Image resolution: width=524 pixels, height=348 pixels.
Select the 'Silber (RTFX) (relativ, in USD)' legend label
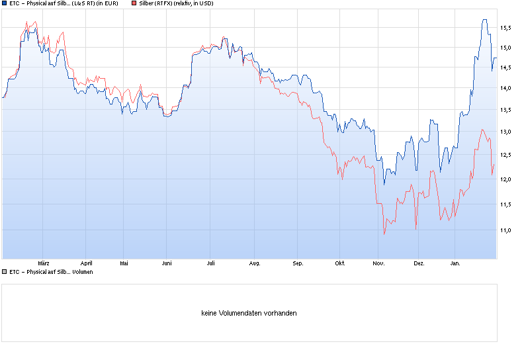tap(176, 3)
